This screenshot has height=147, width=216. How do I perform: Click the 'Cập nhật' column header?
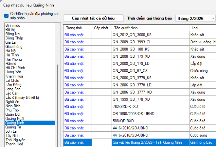coord(101,28)
